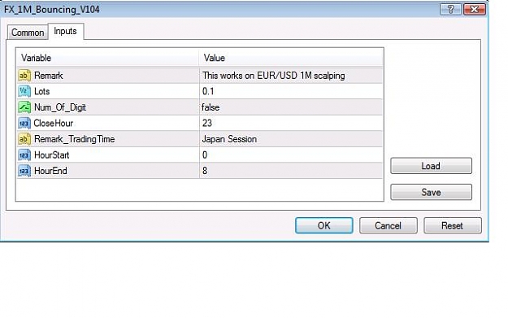The image size is (508, 318).
Task: Click the Value column header
Action: [x=291, y=58]
